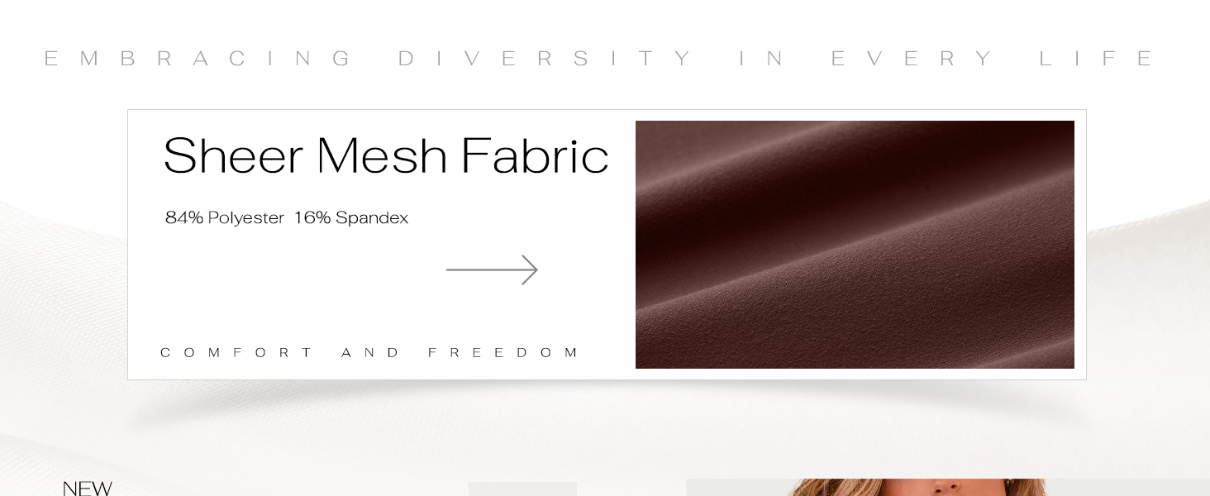Click the 16% Spandex text
The image size is (1210, 496).
[x=351, y=218]
